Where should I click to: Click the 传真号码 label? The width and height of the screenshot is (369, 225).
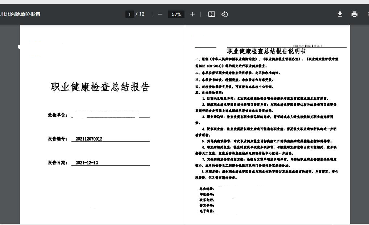(x=207, y=205)
